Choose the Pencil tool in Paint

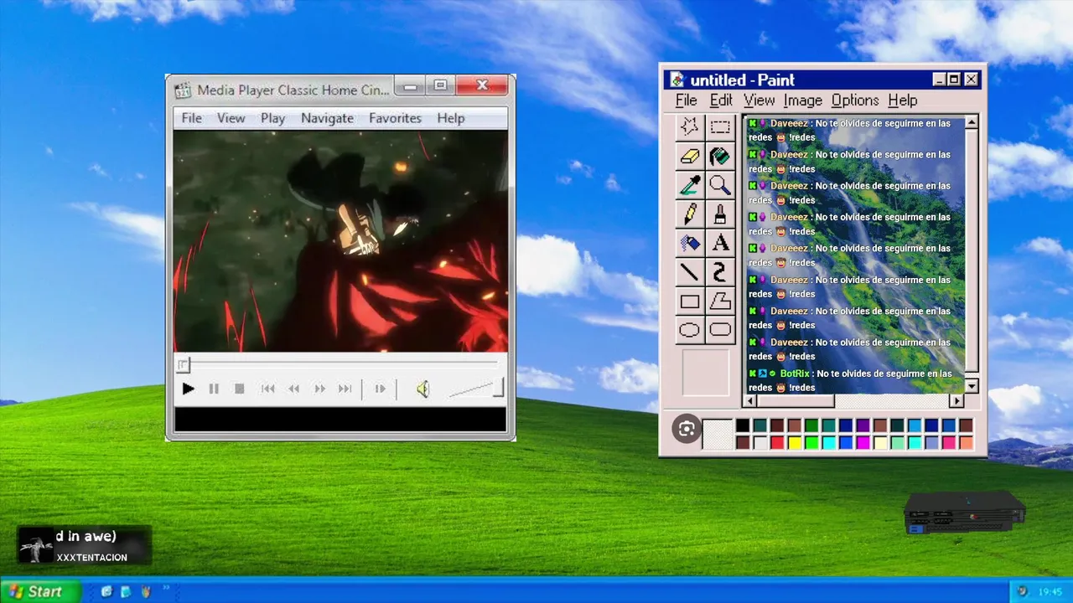click(x=689, y=214)
